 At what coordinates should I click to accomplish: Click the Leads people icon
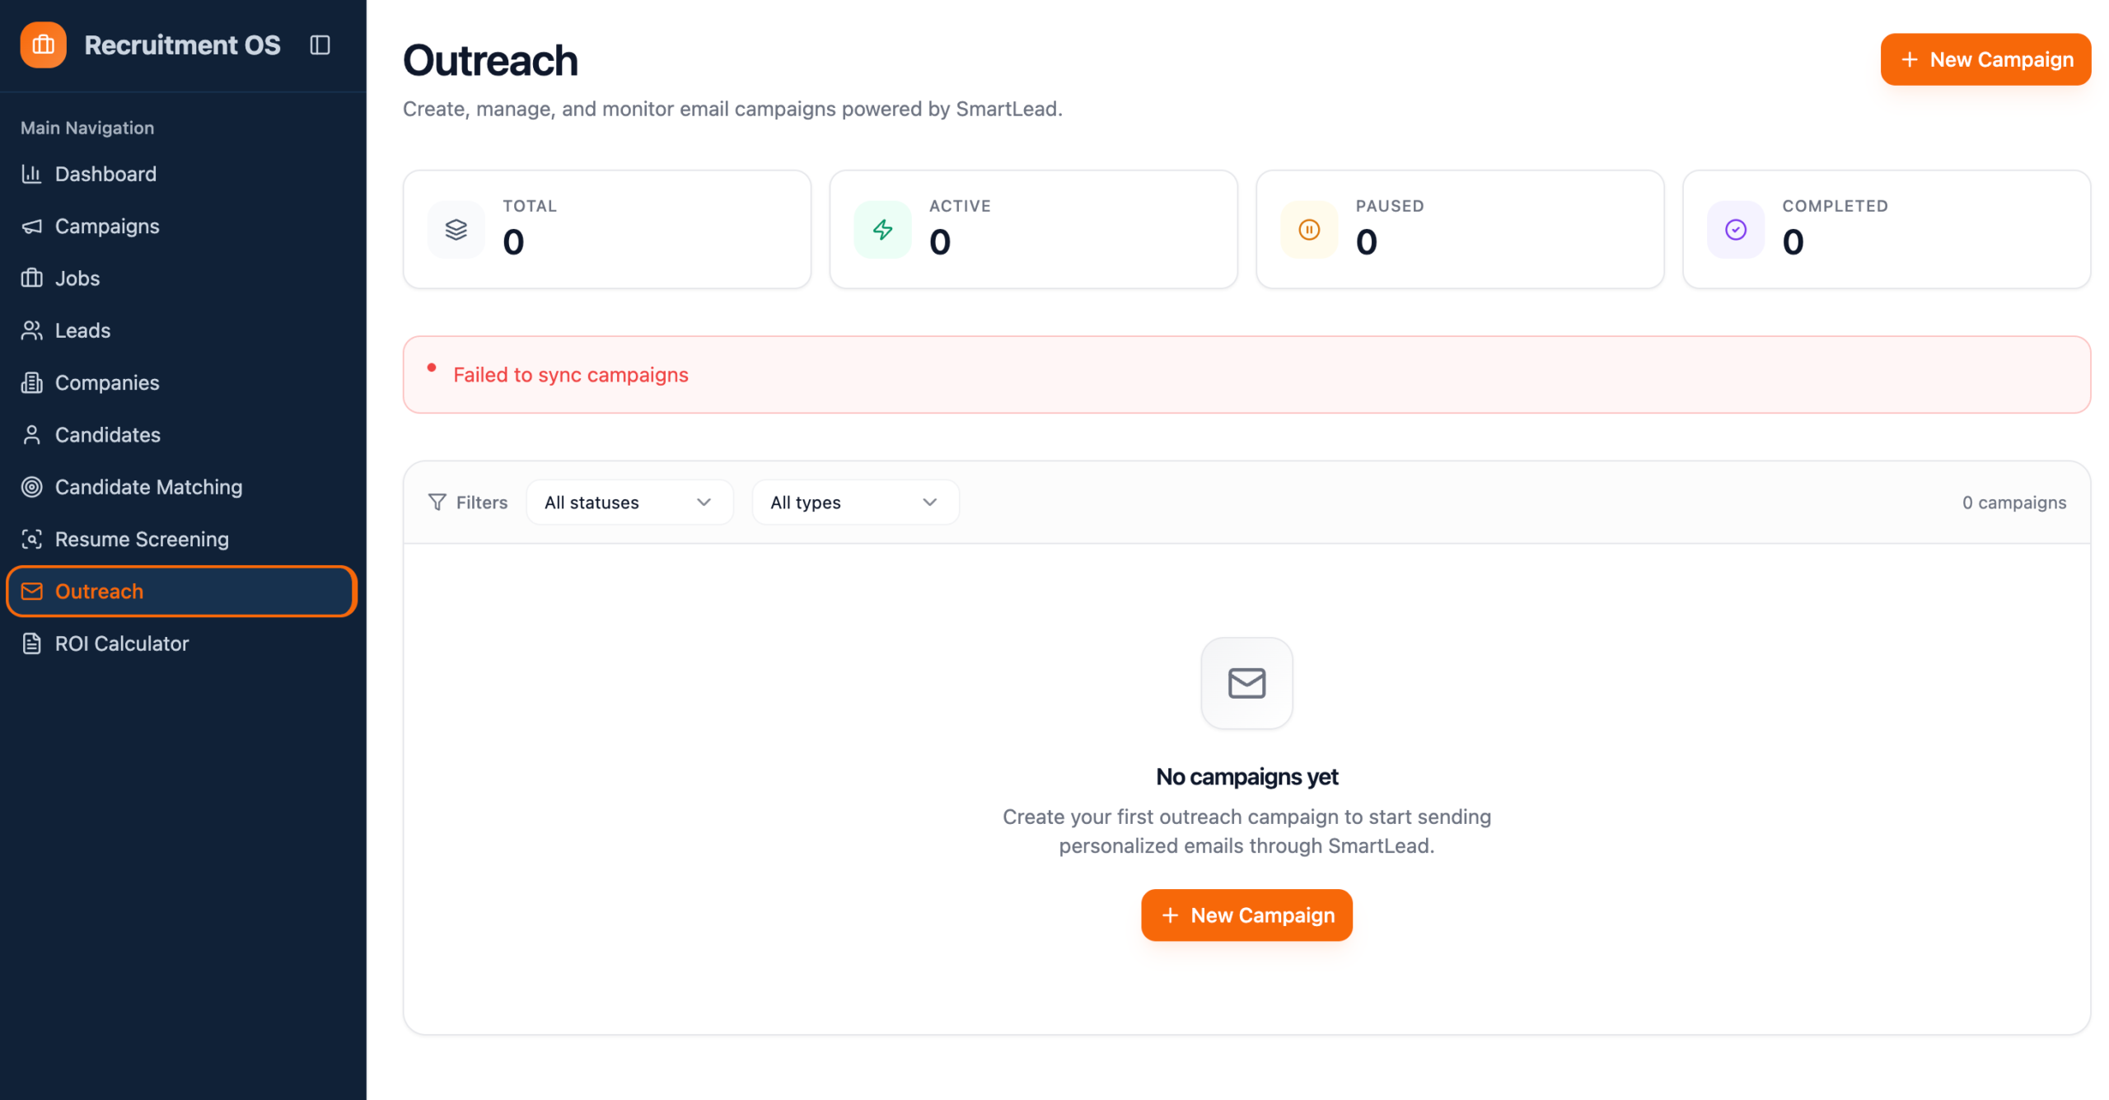click(31, 330)
